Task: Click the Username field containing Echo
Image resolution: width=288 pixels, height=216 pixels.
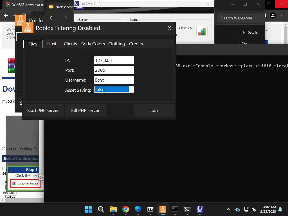Action: [x=114, y=80]
